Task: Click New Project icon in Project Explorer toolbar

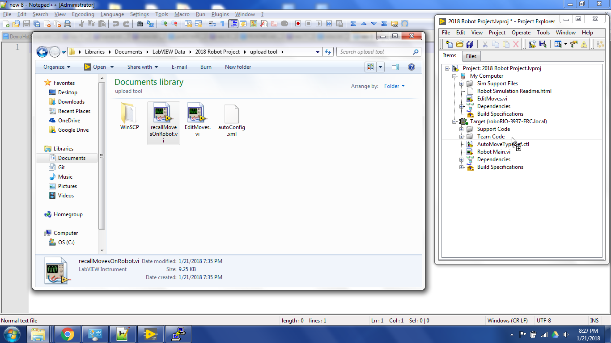Action: pyautogui.click(x=449, y=44)
